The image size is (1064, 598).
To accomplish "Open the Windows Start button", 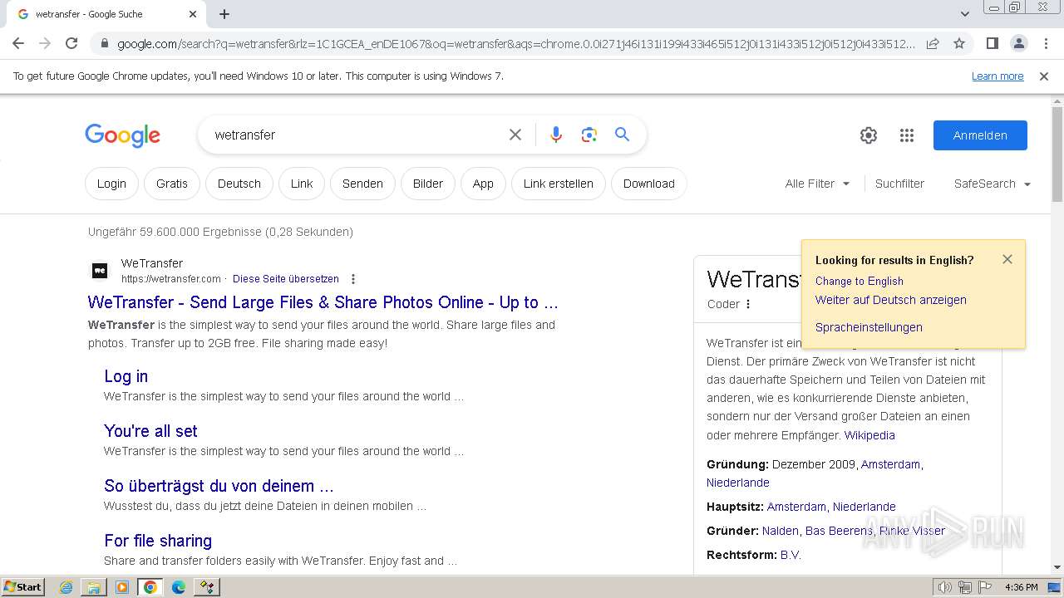I will 23,586.
